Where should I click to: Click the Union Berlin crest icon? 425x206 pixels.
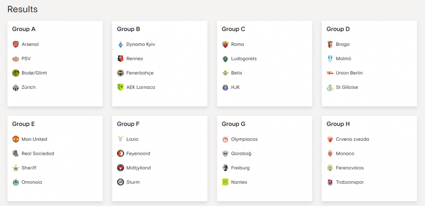(330, 73)
